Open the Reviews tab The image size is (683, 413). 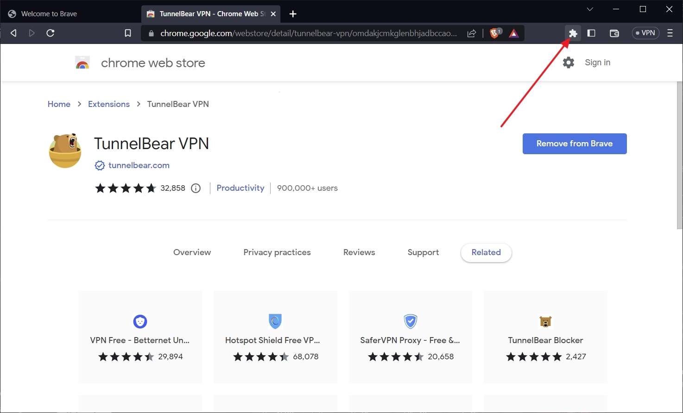click(359, 252)
